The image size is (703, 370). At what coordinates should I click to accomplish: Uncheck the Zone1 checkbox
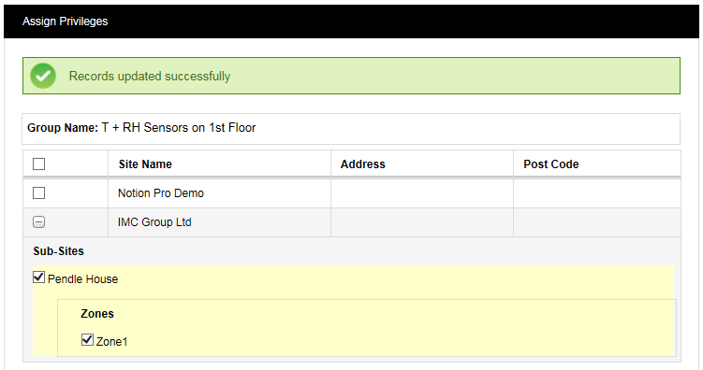click(x=87, y=340)
